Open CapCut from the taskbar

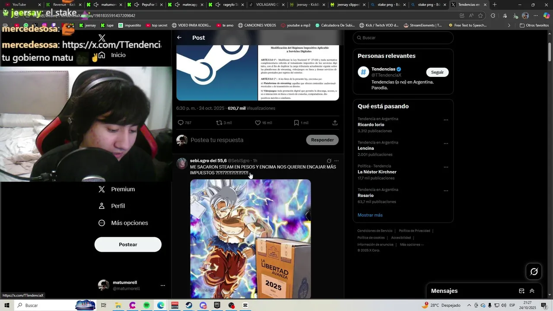click(245, 305)
